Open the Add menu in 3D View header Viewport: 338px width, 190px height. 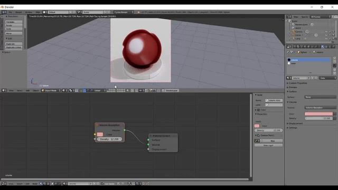click(27, 90)
